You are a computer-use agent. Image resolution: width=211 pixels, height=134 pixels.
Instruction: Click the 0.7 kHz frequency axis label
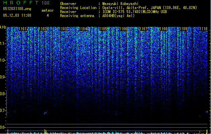pyautogui.click(x=3, y=111)
